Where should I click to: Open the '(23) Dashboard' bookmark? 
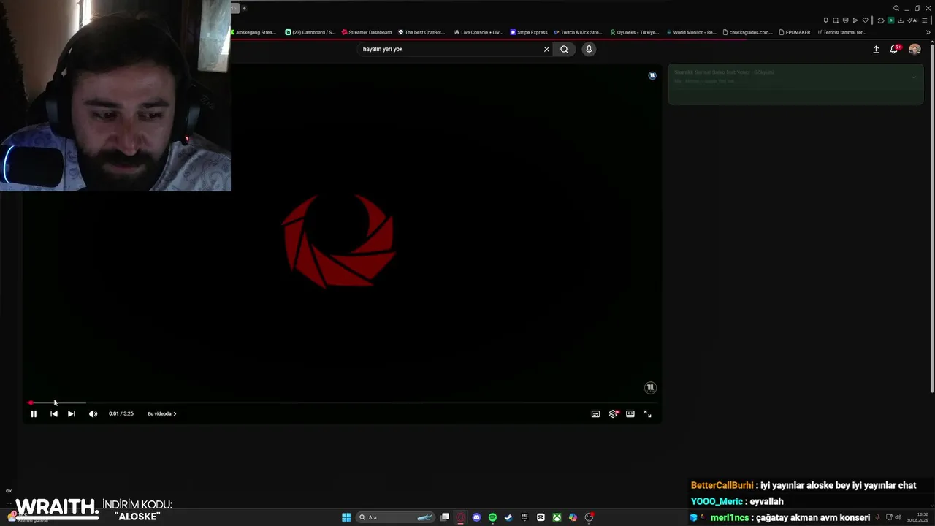click(310, 32)
